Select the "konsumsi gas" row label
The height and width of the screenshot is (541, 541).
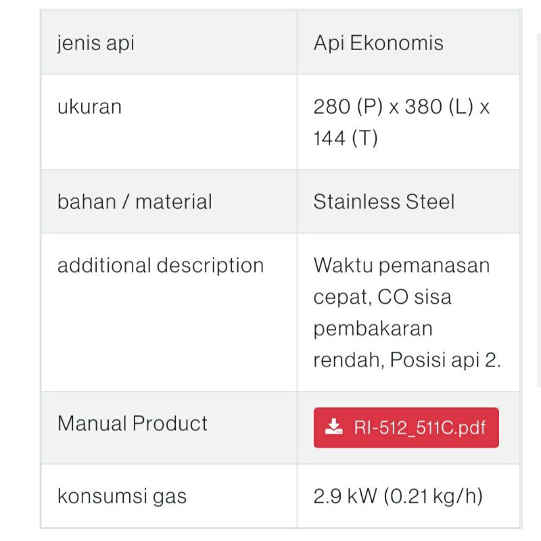122,496
